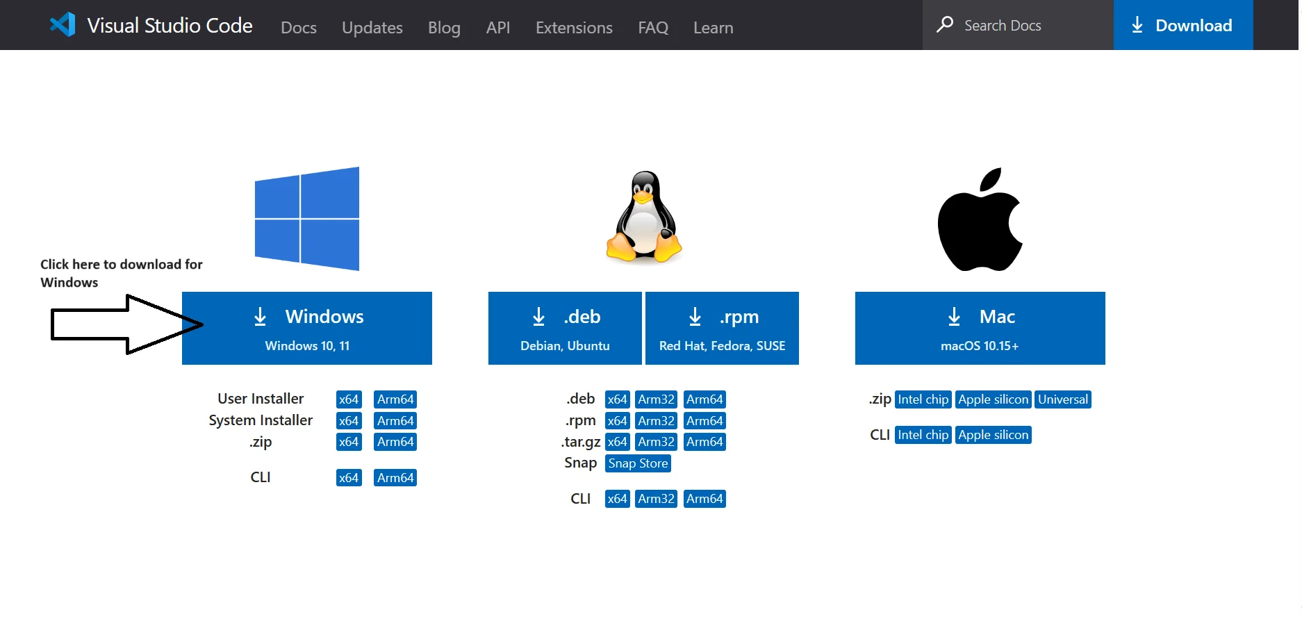Download the Mac macOS 10.15+ build
This screenshot has height=619, width=1302.
[x=980, y=328]
